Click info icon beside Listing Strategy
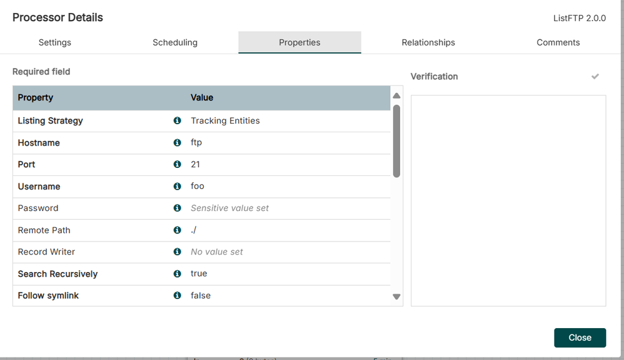This screenshot has height=360, width=624. coord(177,121)
